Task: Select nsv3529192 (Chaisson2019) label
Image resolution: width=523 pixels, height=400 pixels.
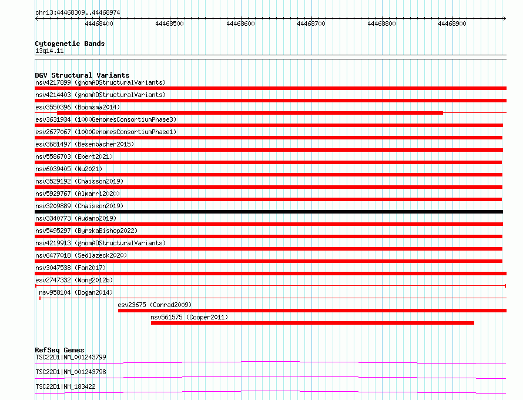Action: (79, 181)
